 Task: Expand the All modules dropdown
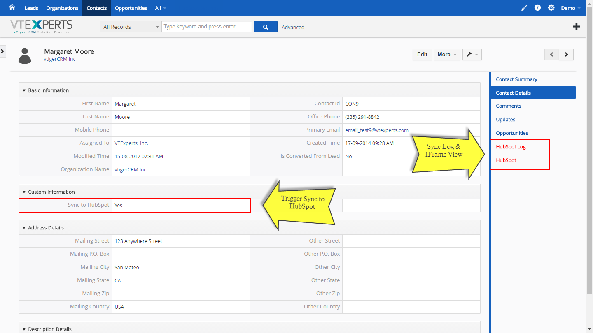click(x=161, y=8)
